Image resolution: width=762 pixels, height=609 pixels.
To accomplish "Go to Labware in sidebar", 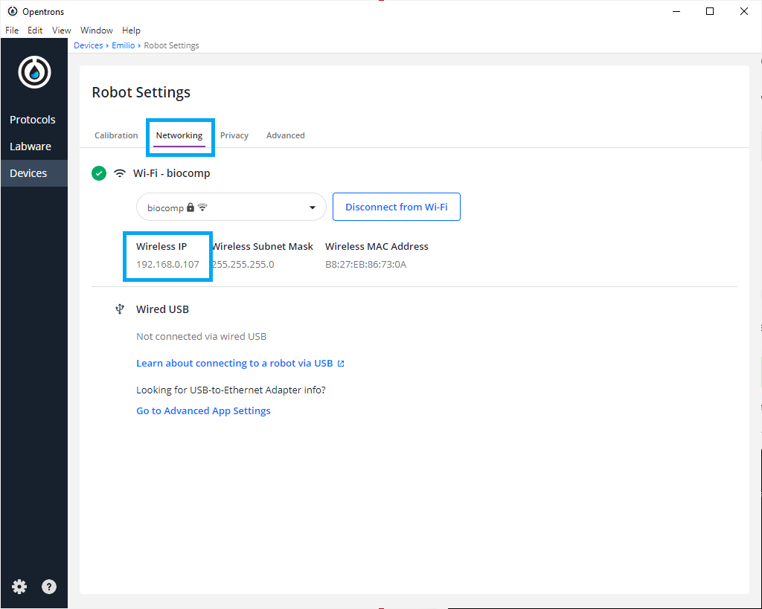I will (x=30, y=146).
